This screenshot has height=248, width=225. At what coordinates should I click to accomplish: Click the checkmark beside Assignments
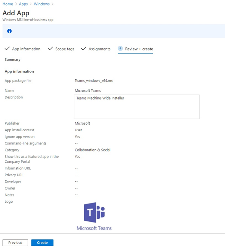click(84, 49)
